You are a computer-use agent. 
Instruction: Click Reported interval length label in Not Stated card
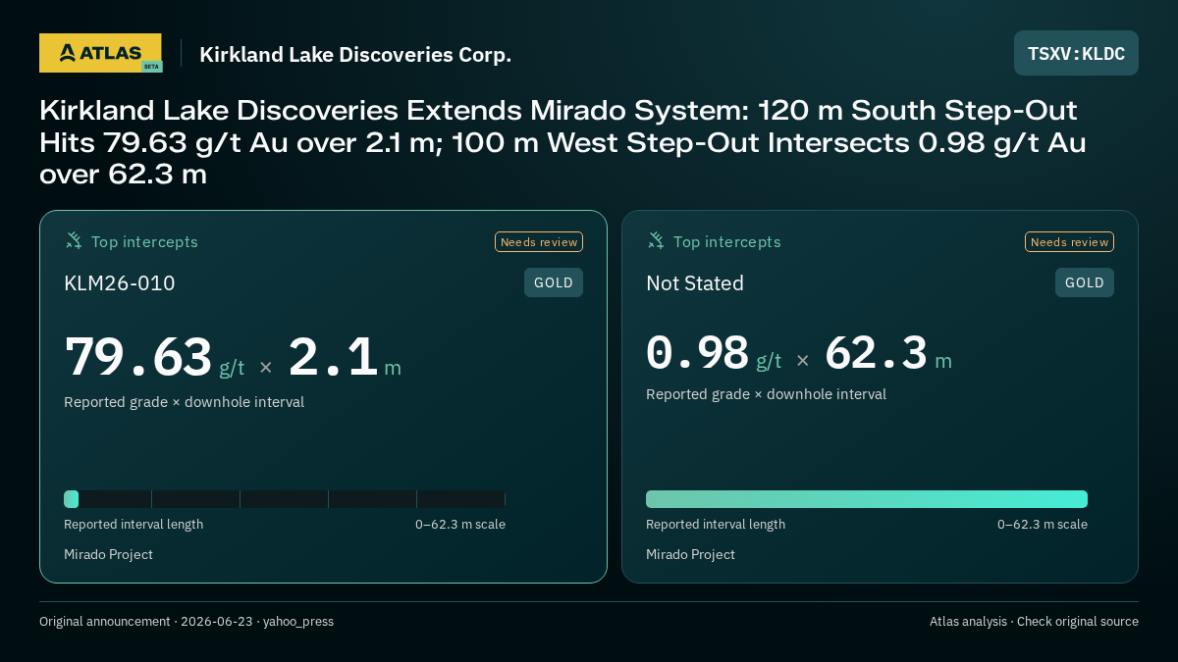click(716, 525)
